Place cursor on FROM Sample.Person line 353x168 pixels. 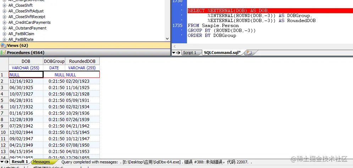point(213,26)
